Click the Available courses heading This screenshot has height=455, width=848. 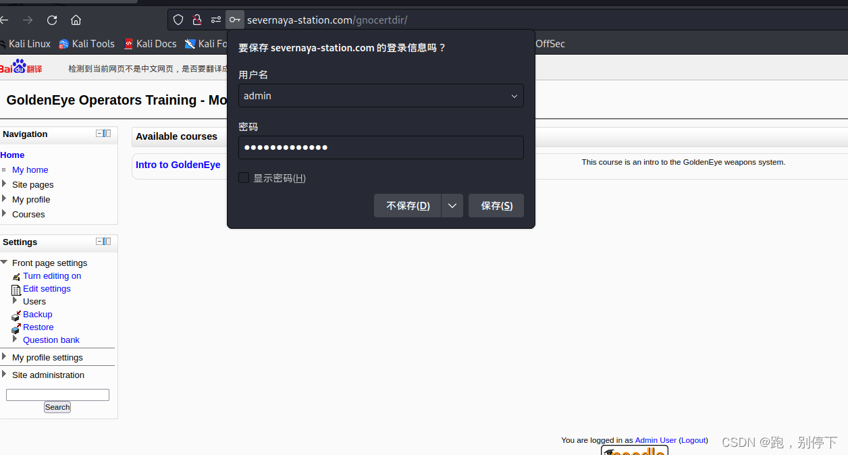tap(176, 136)
